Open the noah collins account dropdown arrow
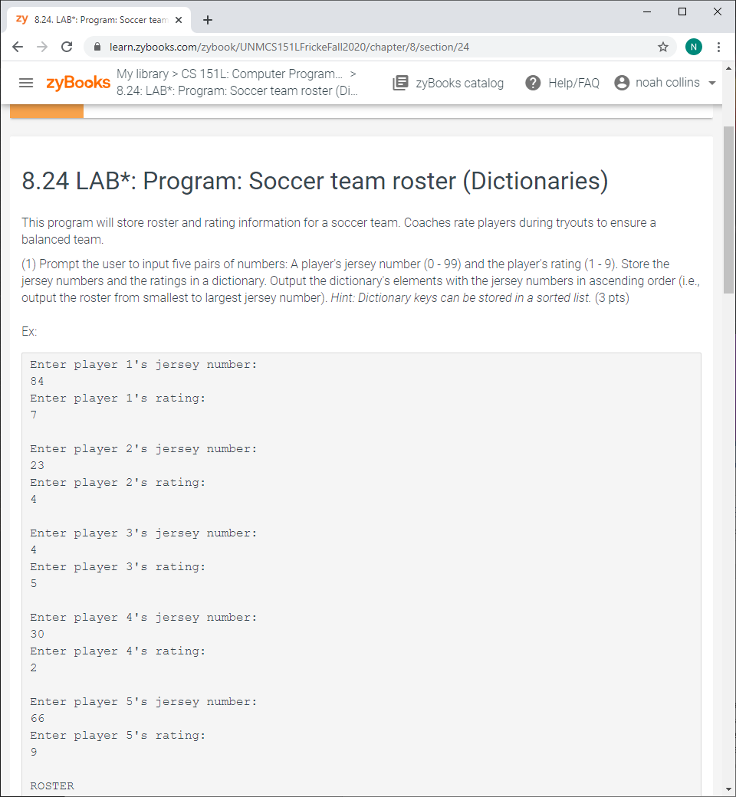 [x=711, y=83]
